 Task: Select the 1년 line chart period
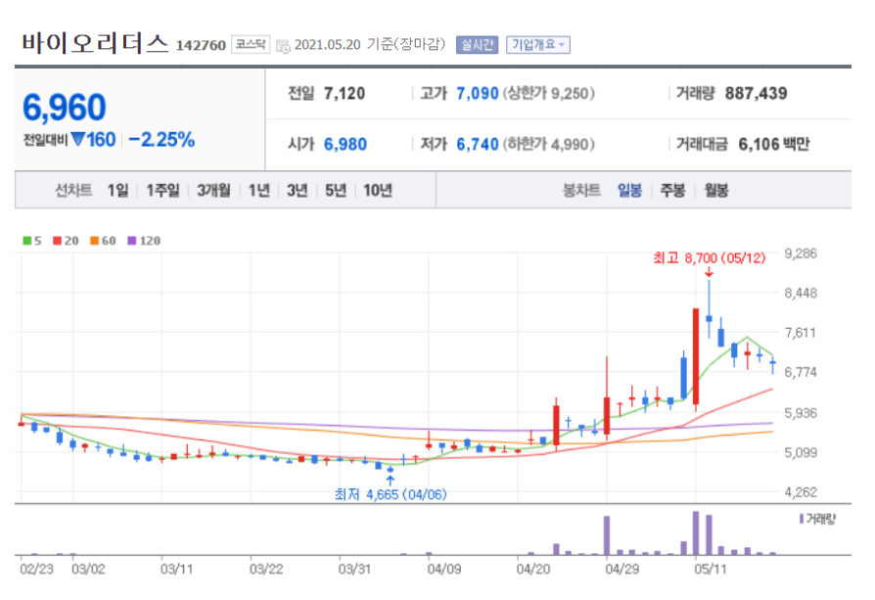(x=259, y=190)
